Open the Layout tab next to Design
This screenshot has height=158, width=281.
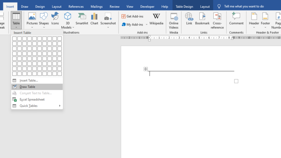pyautogui.click(x=57, y=7)
